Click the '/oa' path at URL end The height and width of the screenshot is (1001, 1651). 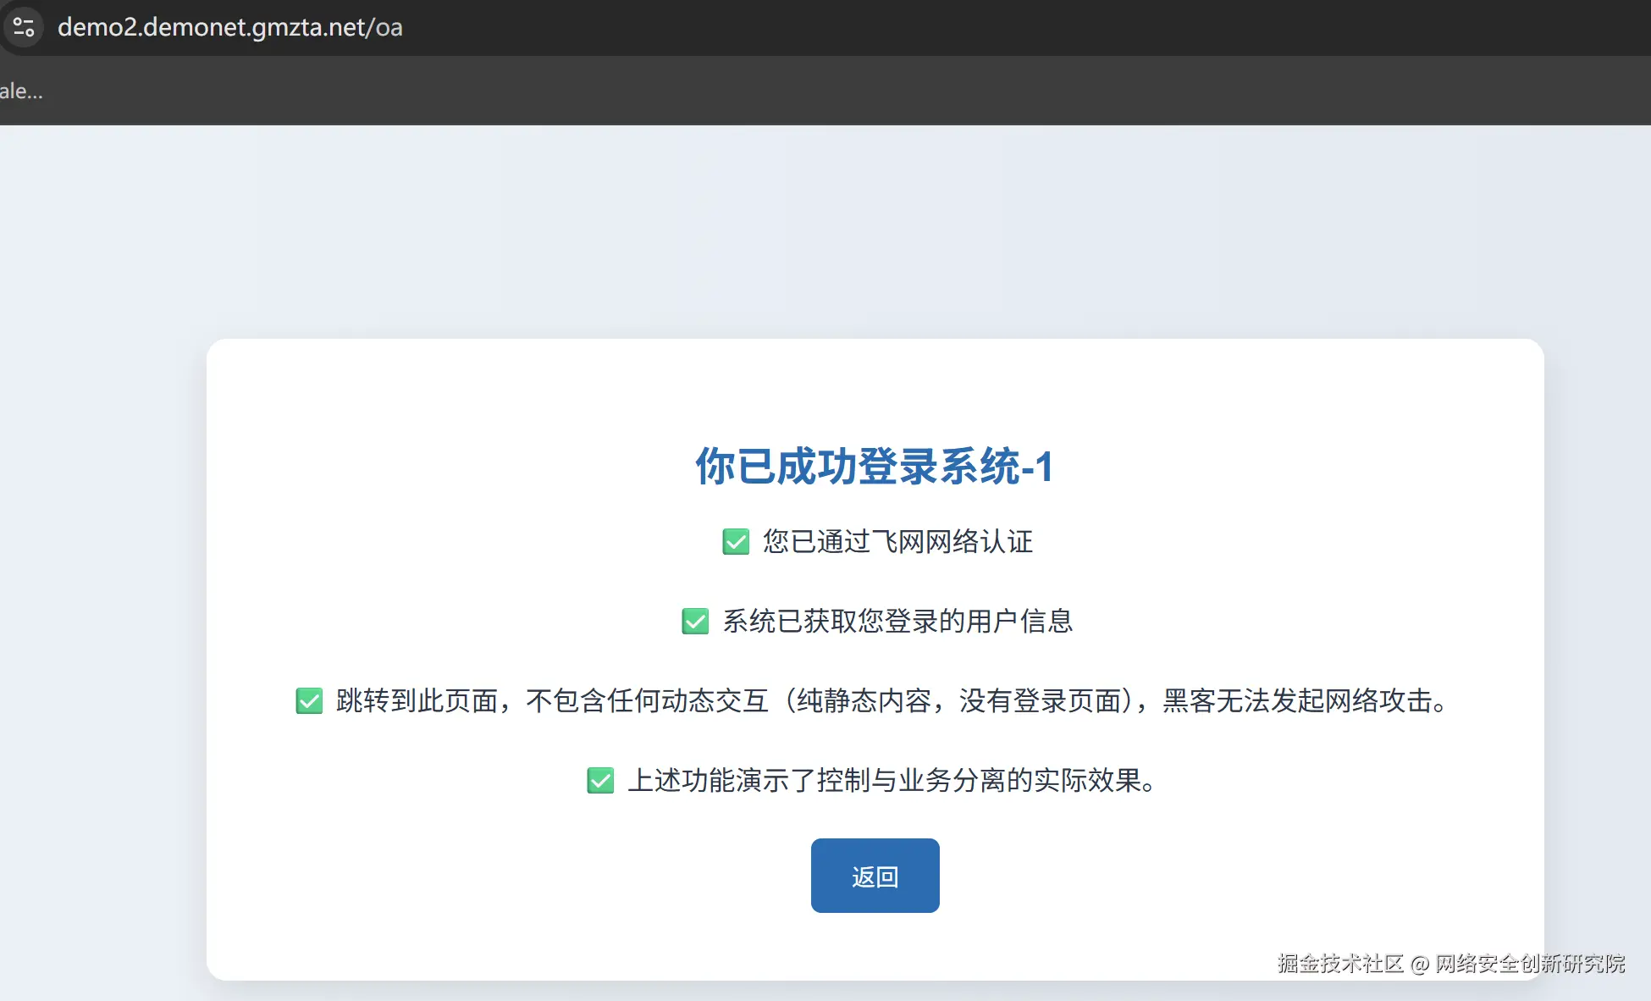(384, 27)
